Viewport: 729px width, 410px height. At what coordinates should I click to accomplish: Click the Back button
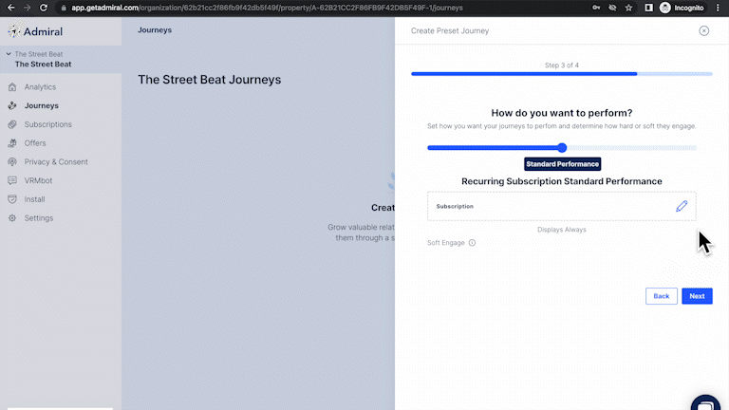click(661, 296)
